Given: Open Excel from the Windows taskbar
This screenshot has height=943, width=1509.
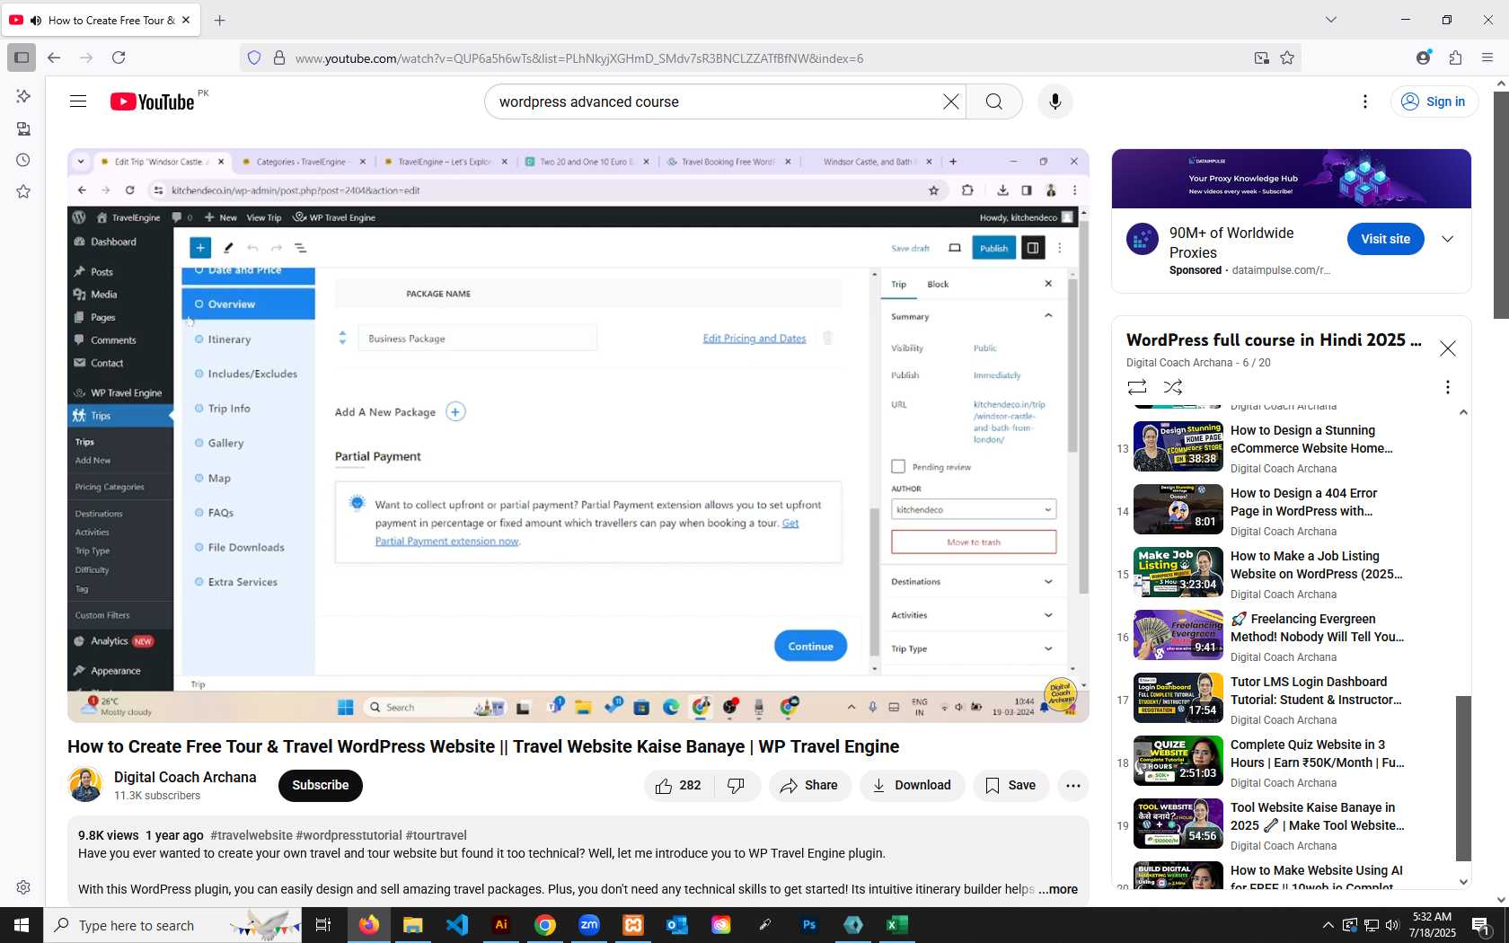Looking at the screenshot, I should [896, 924].
